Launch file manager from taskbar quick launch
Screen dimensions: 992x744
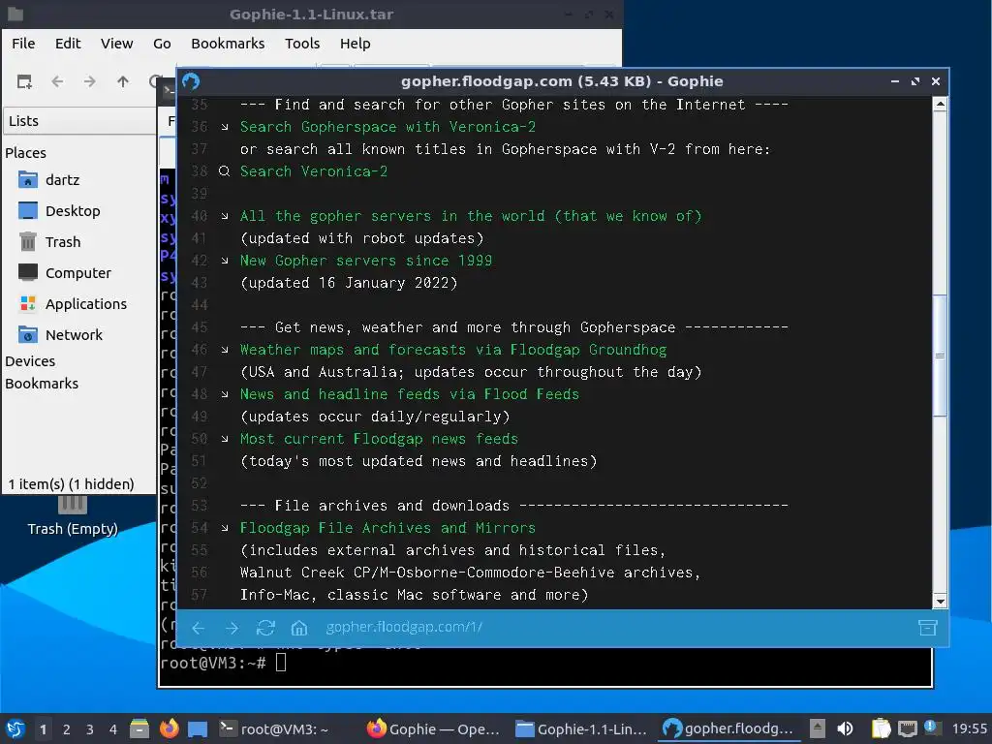click(139, 728)
